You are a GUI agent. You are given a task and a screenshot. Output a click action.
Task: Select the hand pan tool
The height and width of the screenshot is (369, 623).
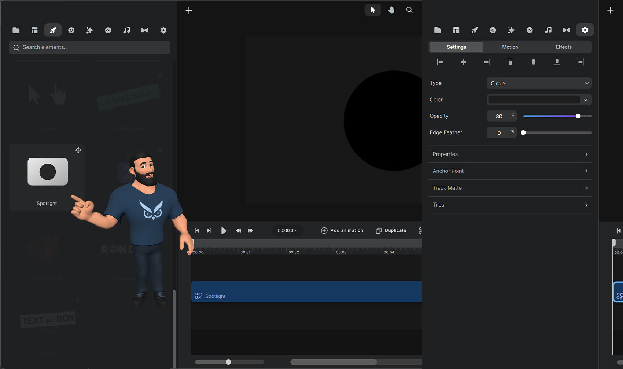[x=391, y=10]
